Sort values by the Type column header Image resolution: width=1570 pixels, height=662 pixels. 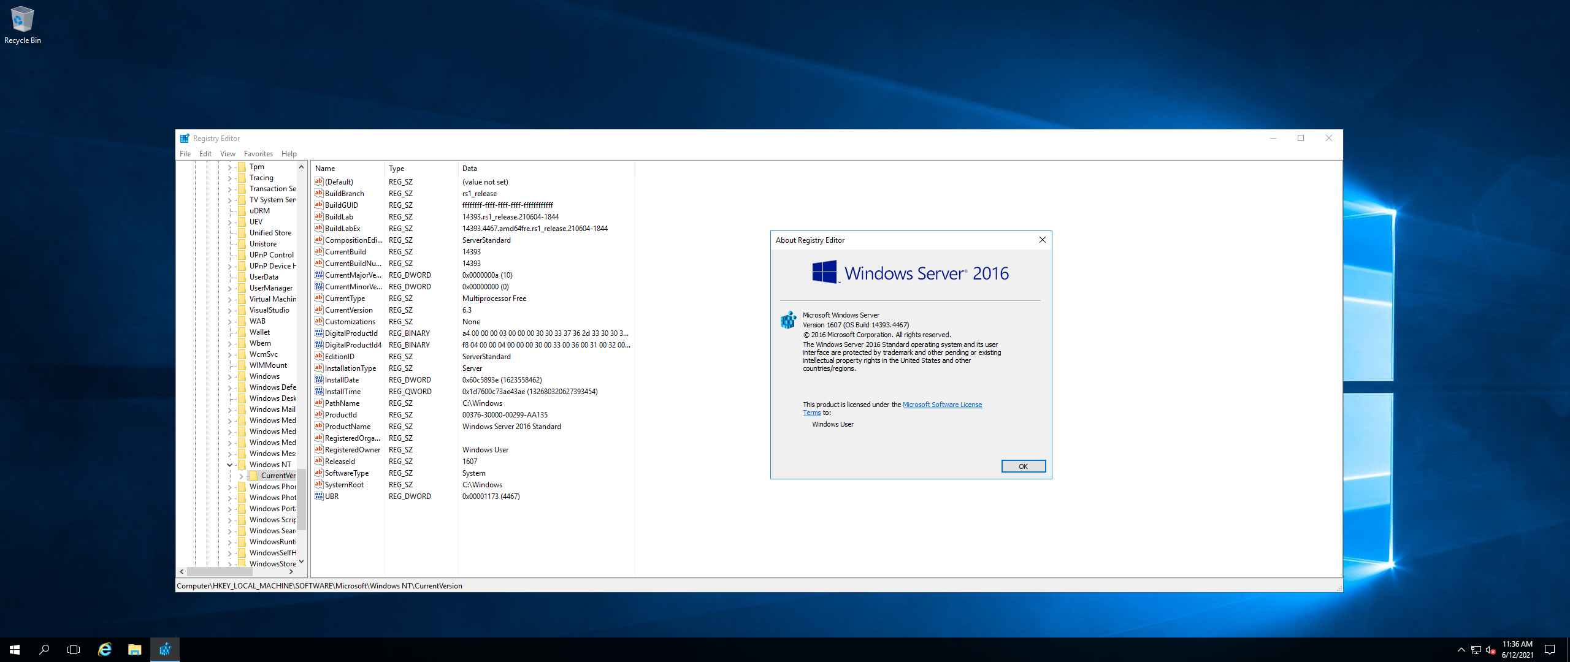pos(421,169)
